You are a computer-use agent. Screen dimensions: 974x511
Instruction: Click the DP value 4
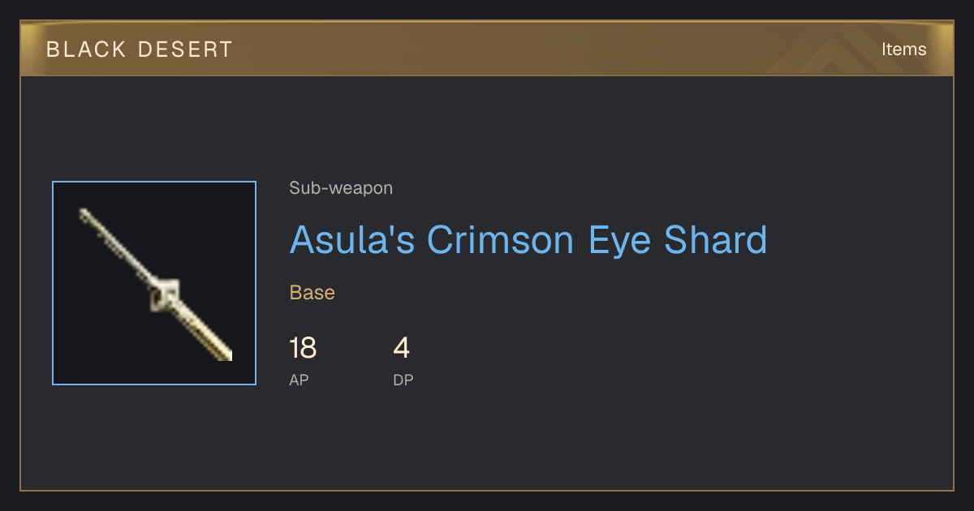[402, 349]
